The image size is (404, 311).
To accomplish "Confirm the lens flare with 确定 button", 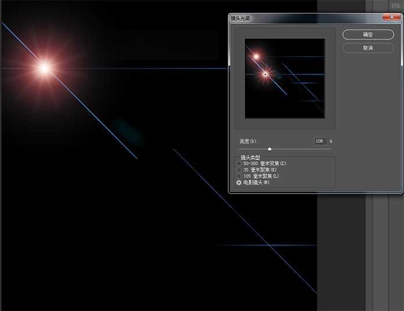I will coord(368,35).
